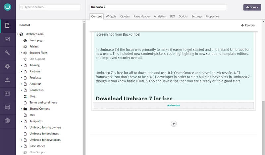Click the document icon beside 404

pos(25,115)
